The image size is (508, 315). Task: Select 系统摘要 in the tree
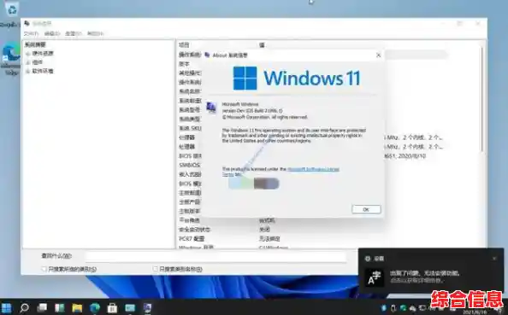(x=35, y=44)
